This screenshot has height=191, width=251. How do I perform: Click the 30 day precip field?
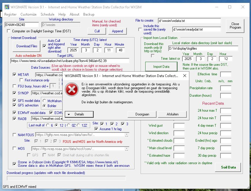tap(226, 156)
